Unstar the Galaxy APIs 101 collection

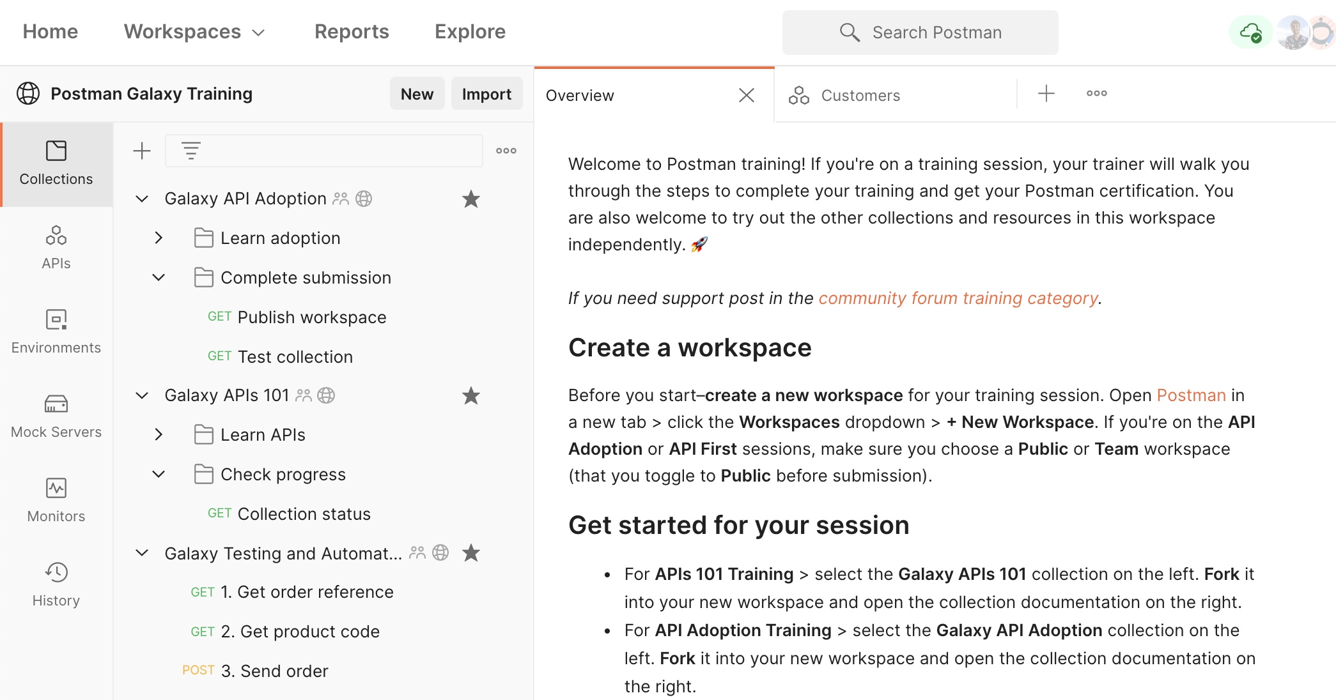(471, 395)
